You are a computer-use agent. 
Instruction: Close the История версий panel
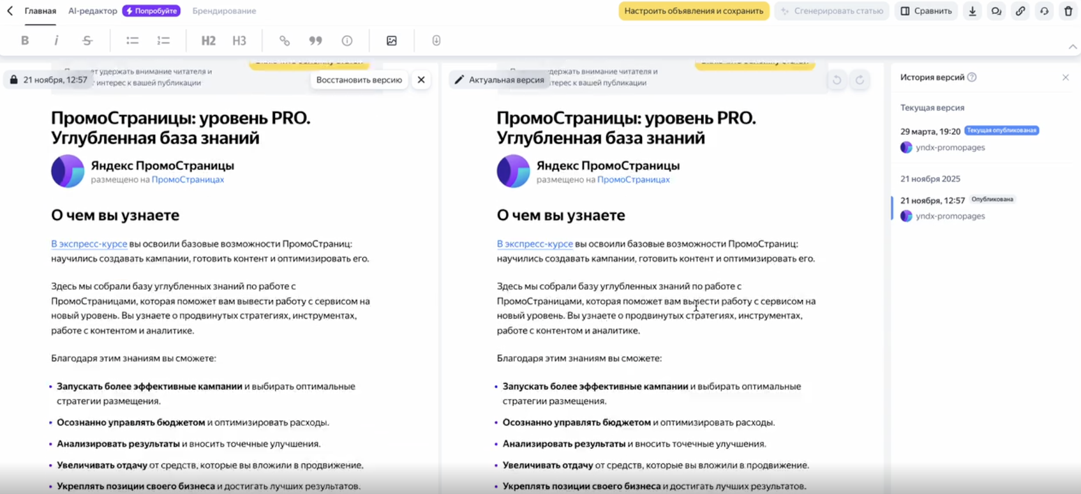[1065, 77]
